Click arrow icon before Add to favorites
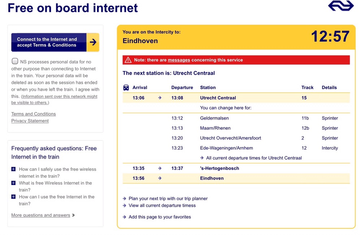 click(x=125, y=217)
